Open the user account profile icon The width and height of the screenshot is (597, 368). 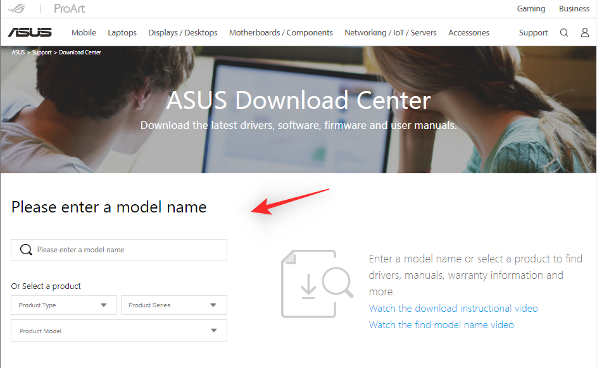584,33
